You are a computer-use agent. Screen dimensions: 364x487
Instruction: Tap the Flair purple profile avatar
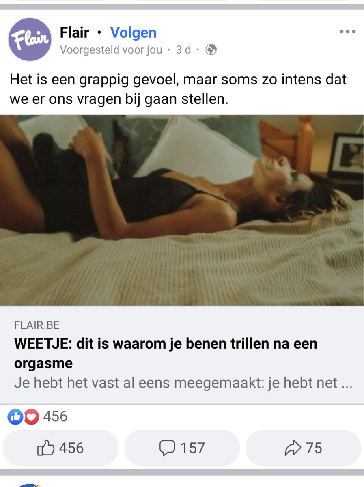tap(30, 39)
